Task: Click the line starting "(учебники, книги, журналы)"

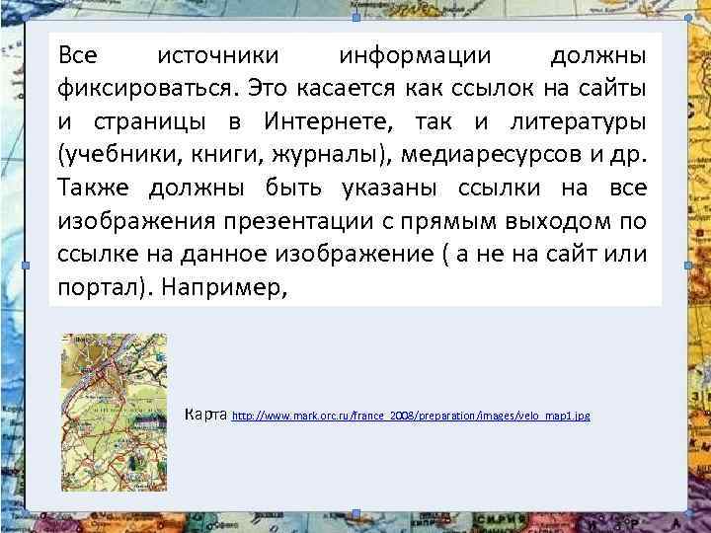Action: (352, 155)
